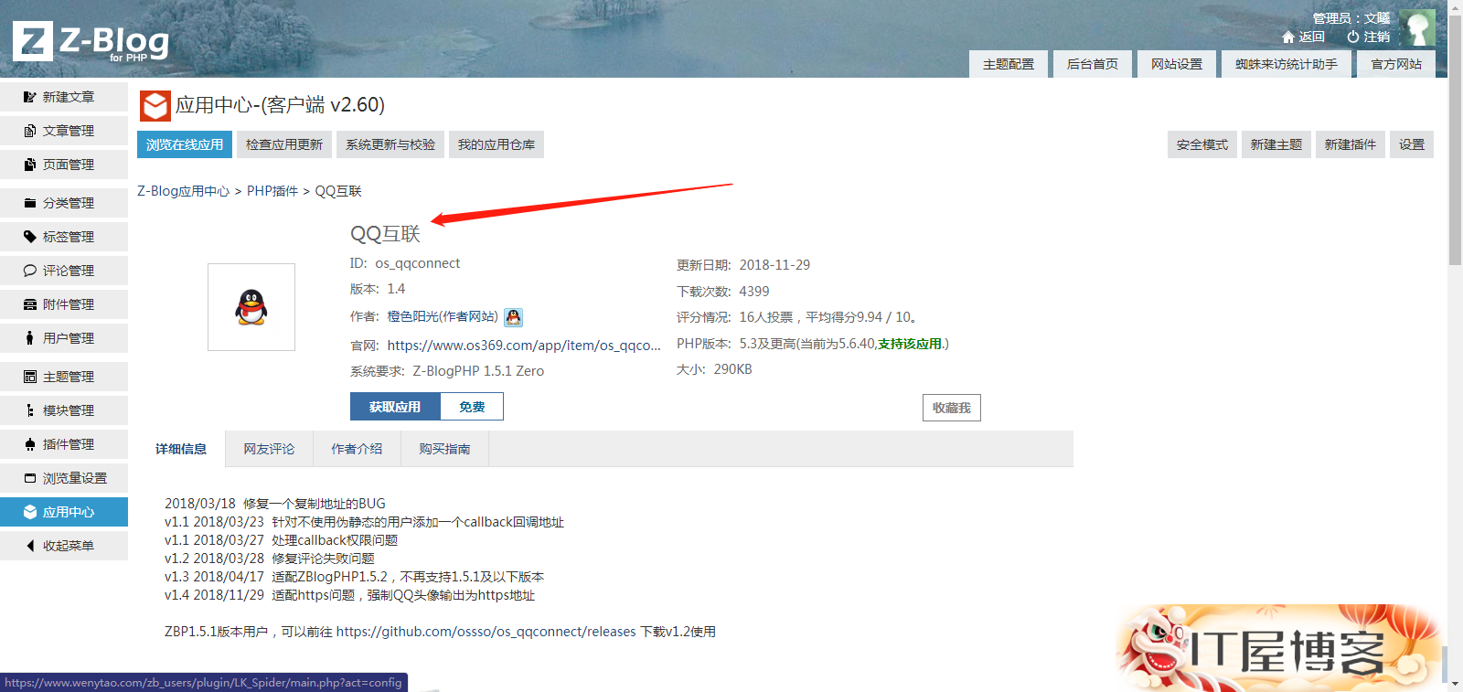Open the 蜘蛛来访统计助手 top tab

[1287, 64]
